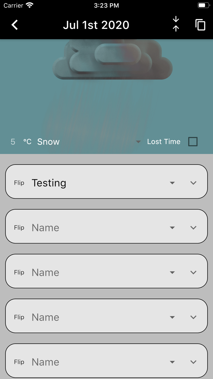The image size is (213, 379).
Task: Open dropdown triangle on the Testing card
Action: click(x=172, y=183)
